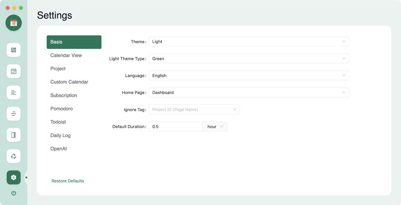Switch to the Calendar View tab
This screenshot has width=401, height=205.
coord(66,55)
